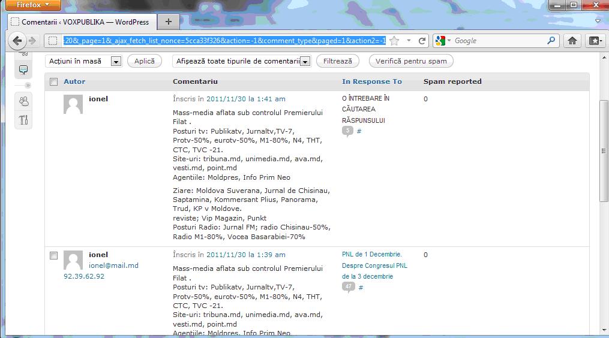Screen dimensions: 609x338
Task: Bookmark this page with the star icon
Action: tap(394, 41)
